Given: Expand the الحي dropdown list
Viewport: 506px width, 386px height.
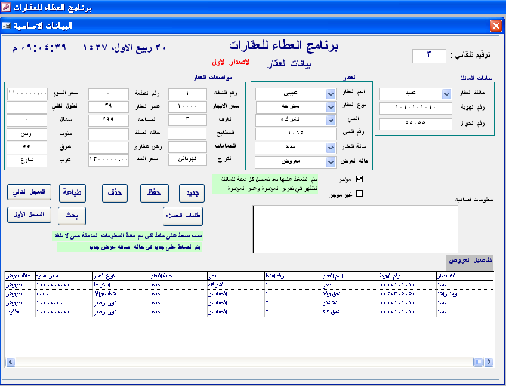Looking at the screenshot, I should coord(331,120).
